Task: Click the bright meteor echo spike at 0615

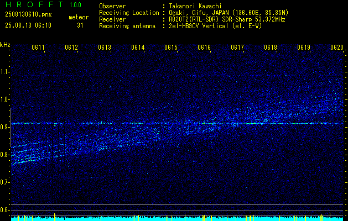Action: click(185, 119)
